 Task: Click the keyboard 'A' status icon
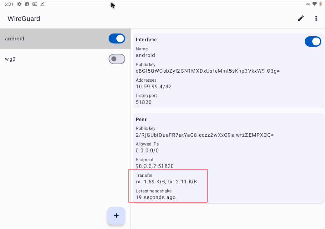[x=27, y=4]
